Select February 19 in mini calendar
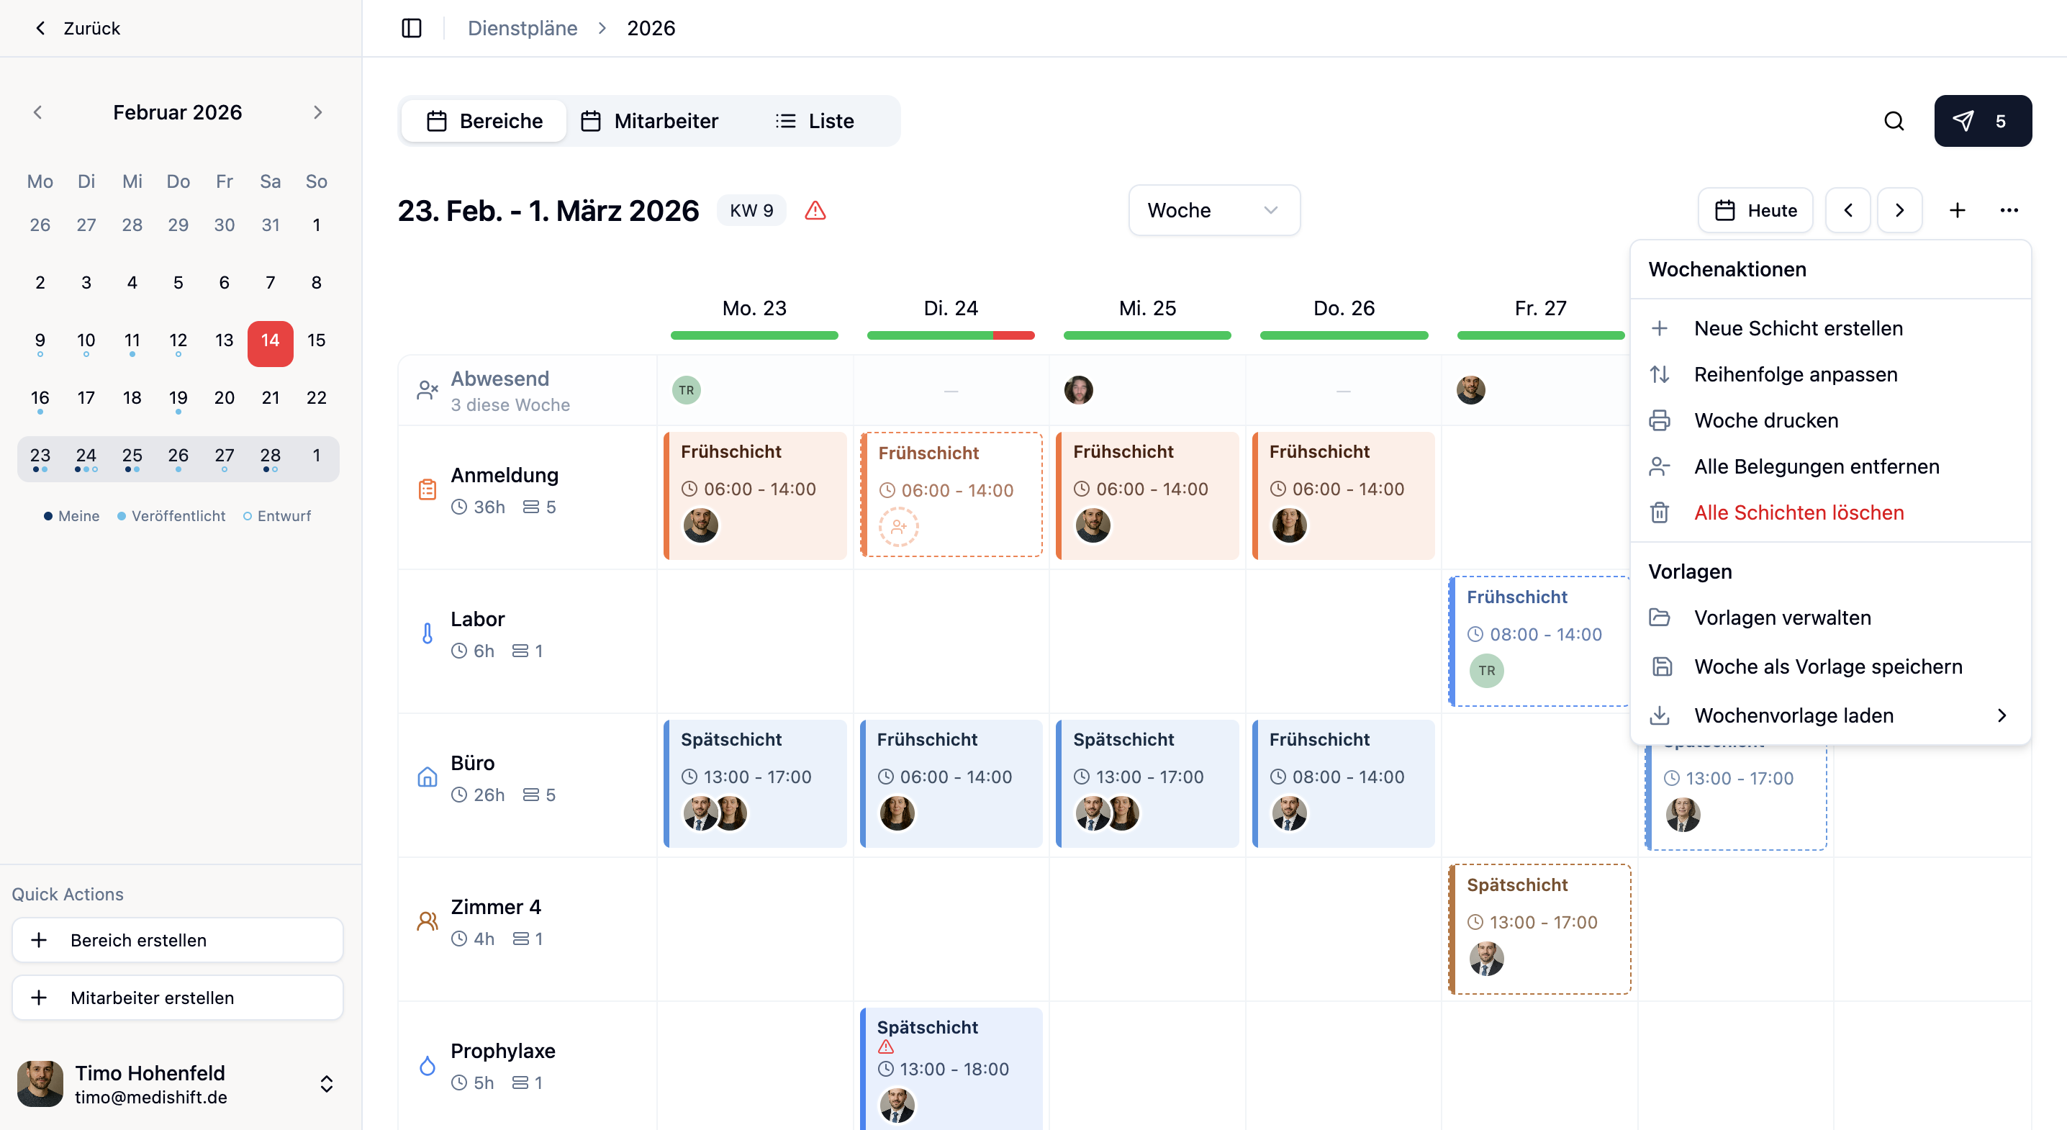The width and height of the screenshot is (2067, 1130). pyautogui.click(x=178, y=398)
